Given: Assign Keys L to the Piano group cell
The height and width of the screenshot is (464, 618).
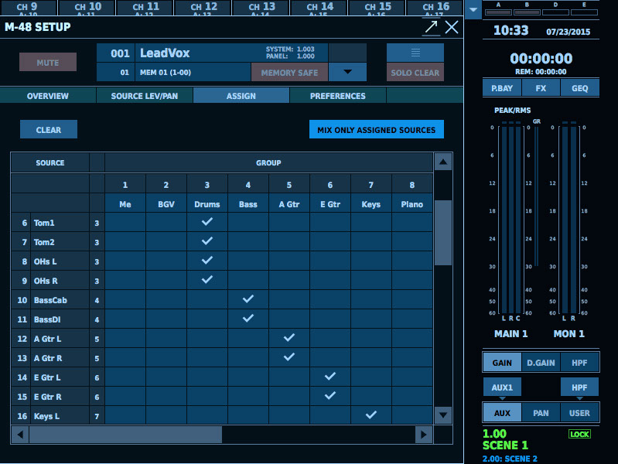Looking at the screenshot, I should (411, 415).
